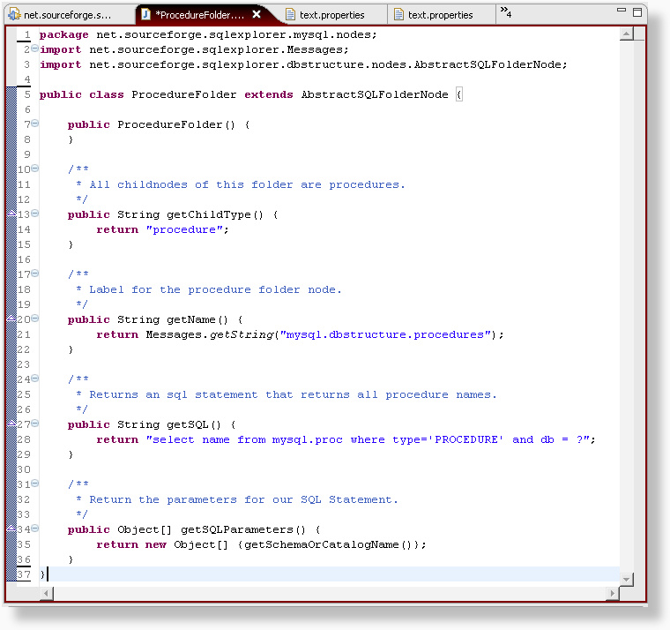The width and height of the screenshot is (670, 630).
Task: Minimize the editor area
Action: [x=622, y=11]
